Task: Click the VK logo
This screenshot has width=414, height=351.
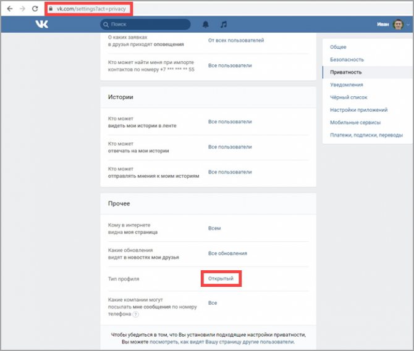Action: tap(42, 24)
